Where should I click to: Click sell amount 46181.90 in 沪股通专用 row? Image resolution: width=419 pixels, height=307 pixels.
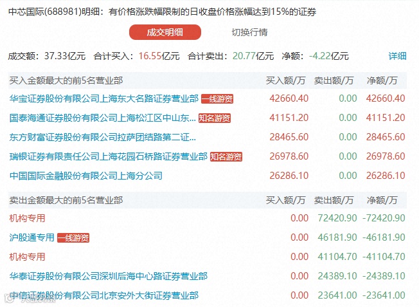point(337,237)
